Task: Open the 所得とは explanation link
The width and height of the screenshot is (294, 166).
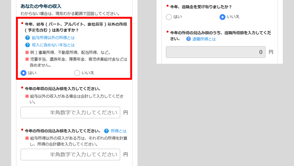Action: click(x=119, y=131)
